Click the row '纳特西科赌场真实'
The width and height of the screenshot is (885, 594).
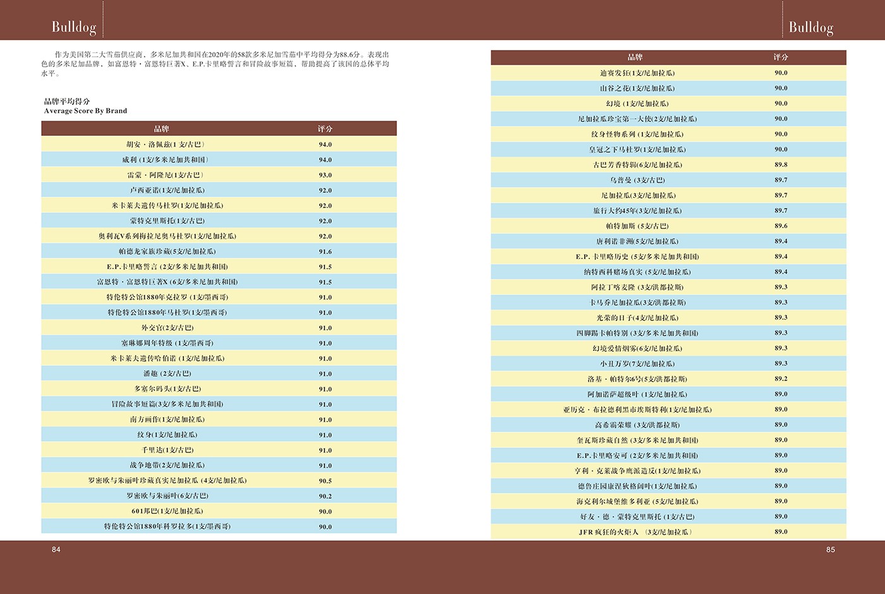point(668,272)
